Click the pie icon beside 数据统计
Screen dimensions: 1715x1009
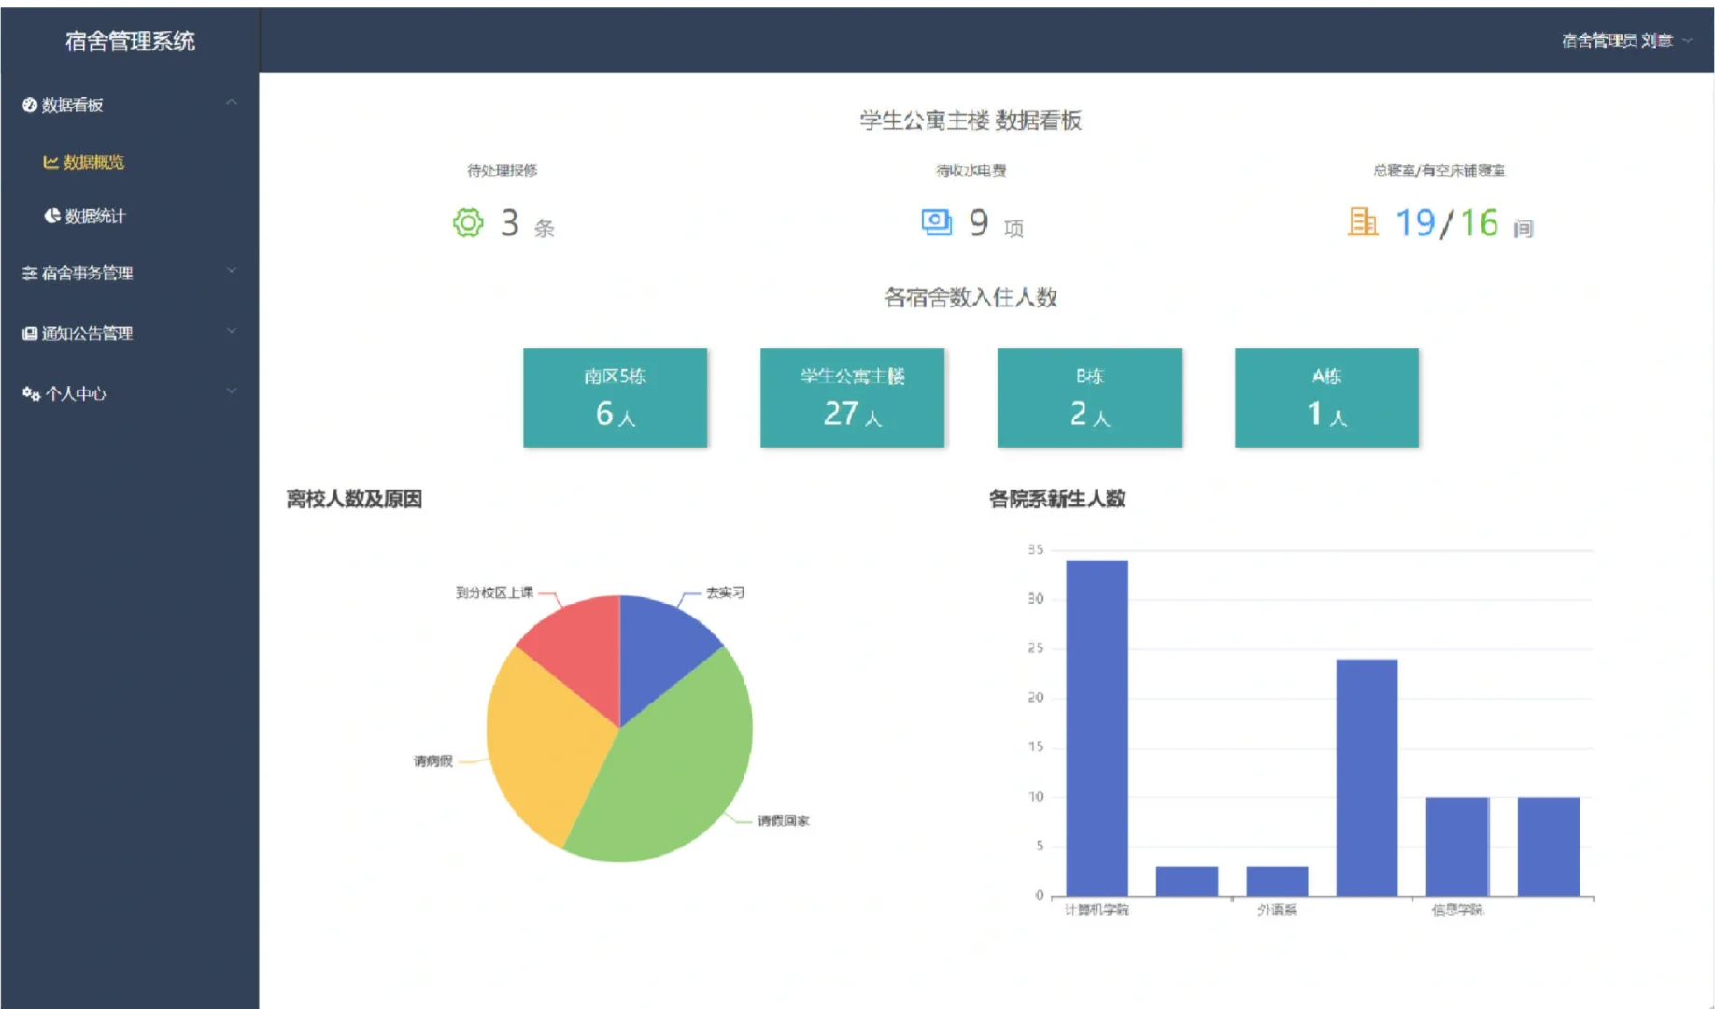tap(52, 216)
